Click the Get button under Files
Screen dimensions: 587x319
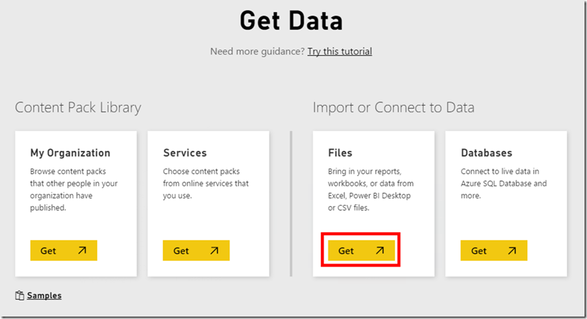click(362, 250)
